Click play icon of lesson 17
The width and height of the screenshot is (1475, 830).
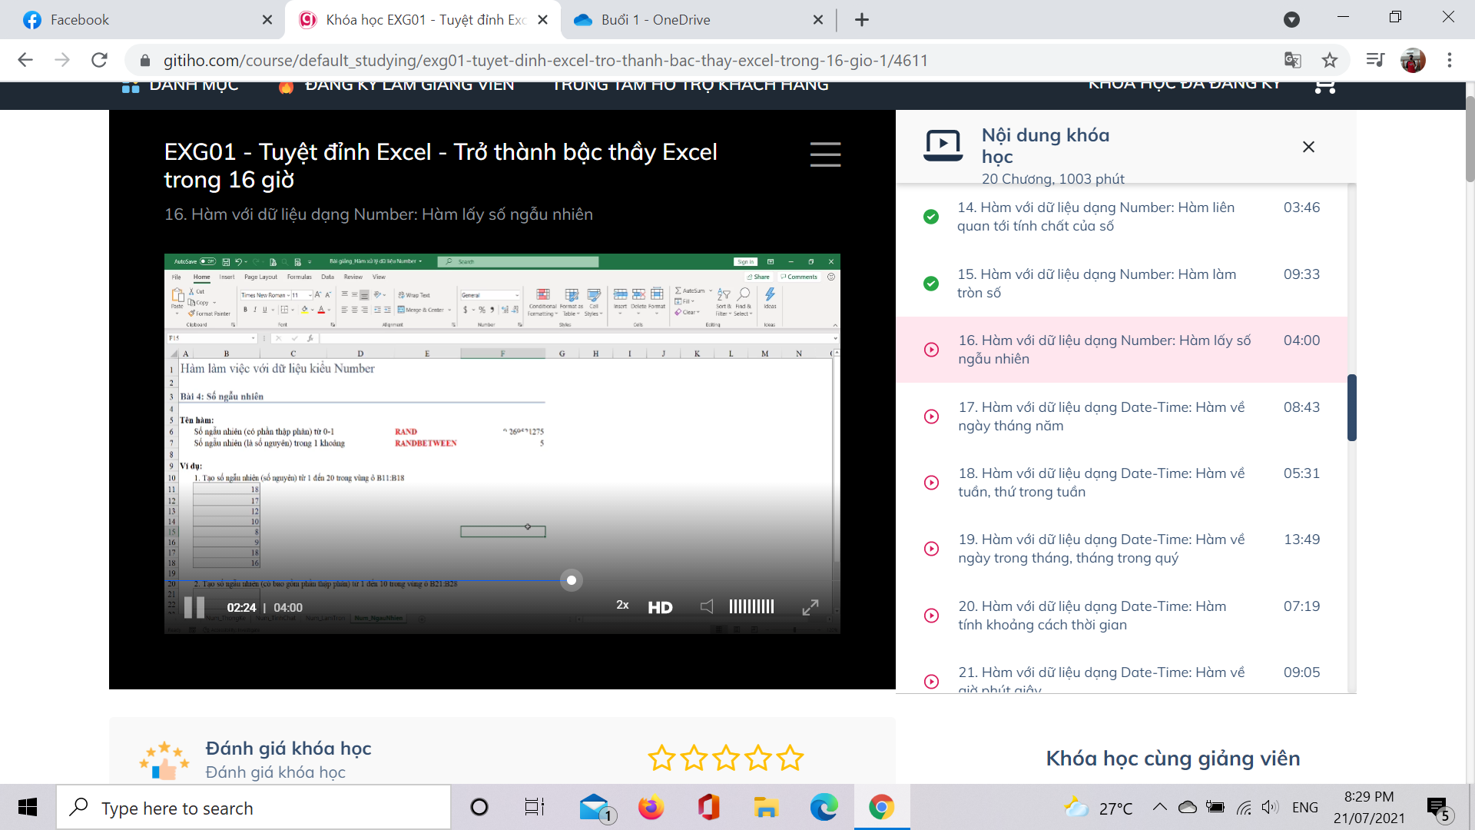(931, 417)
